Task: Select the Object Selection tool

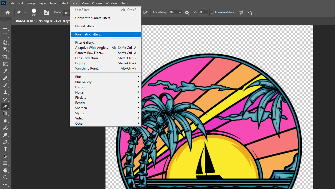Action: (x=5, y=50)
